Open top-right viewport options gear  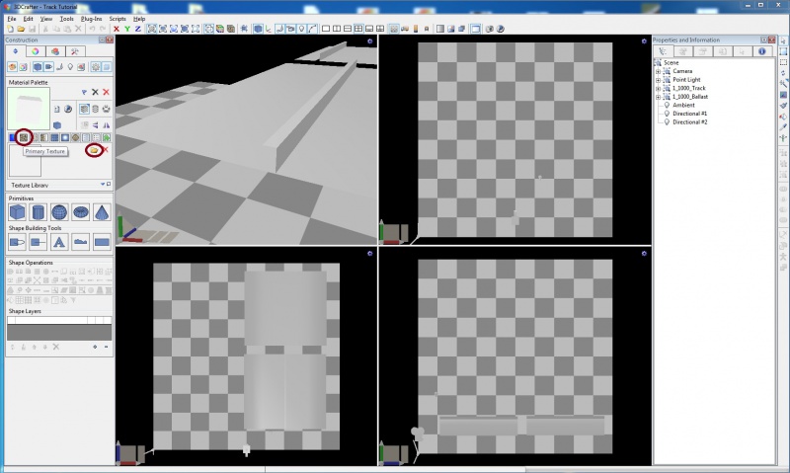(x=644, y=41)
